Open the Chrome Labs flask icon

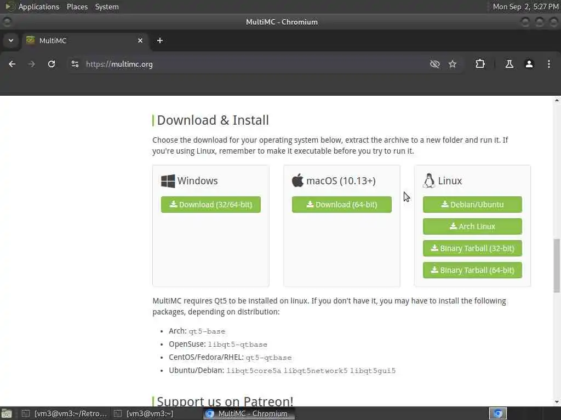509,65
